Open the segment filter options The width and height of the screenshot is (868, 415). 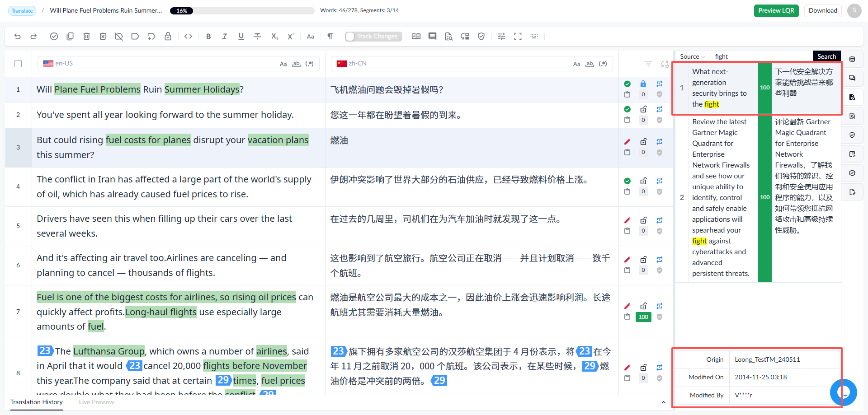point(648,64)
